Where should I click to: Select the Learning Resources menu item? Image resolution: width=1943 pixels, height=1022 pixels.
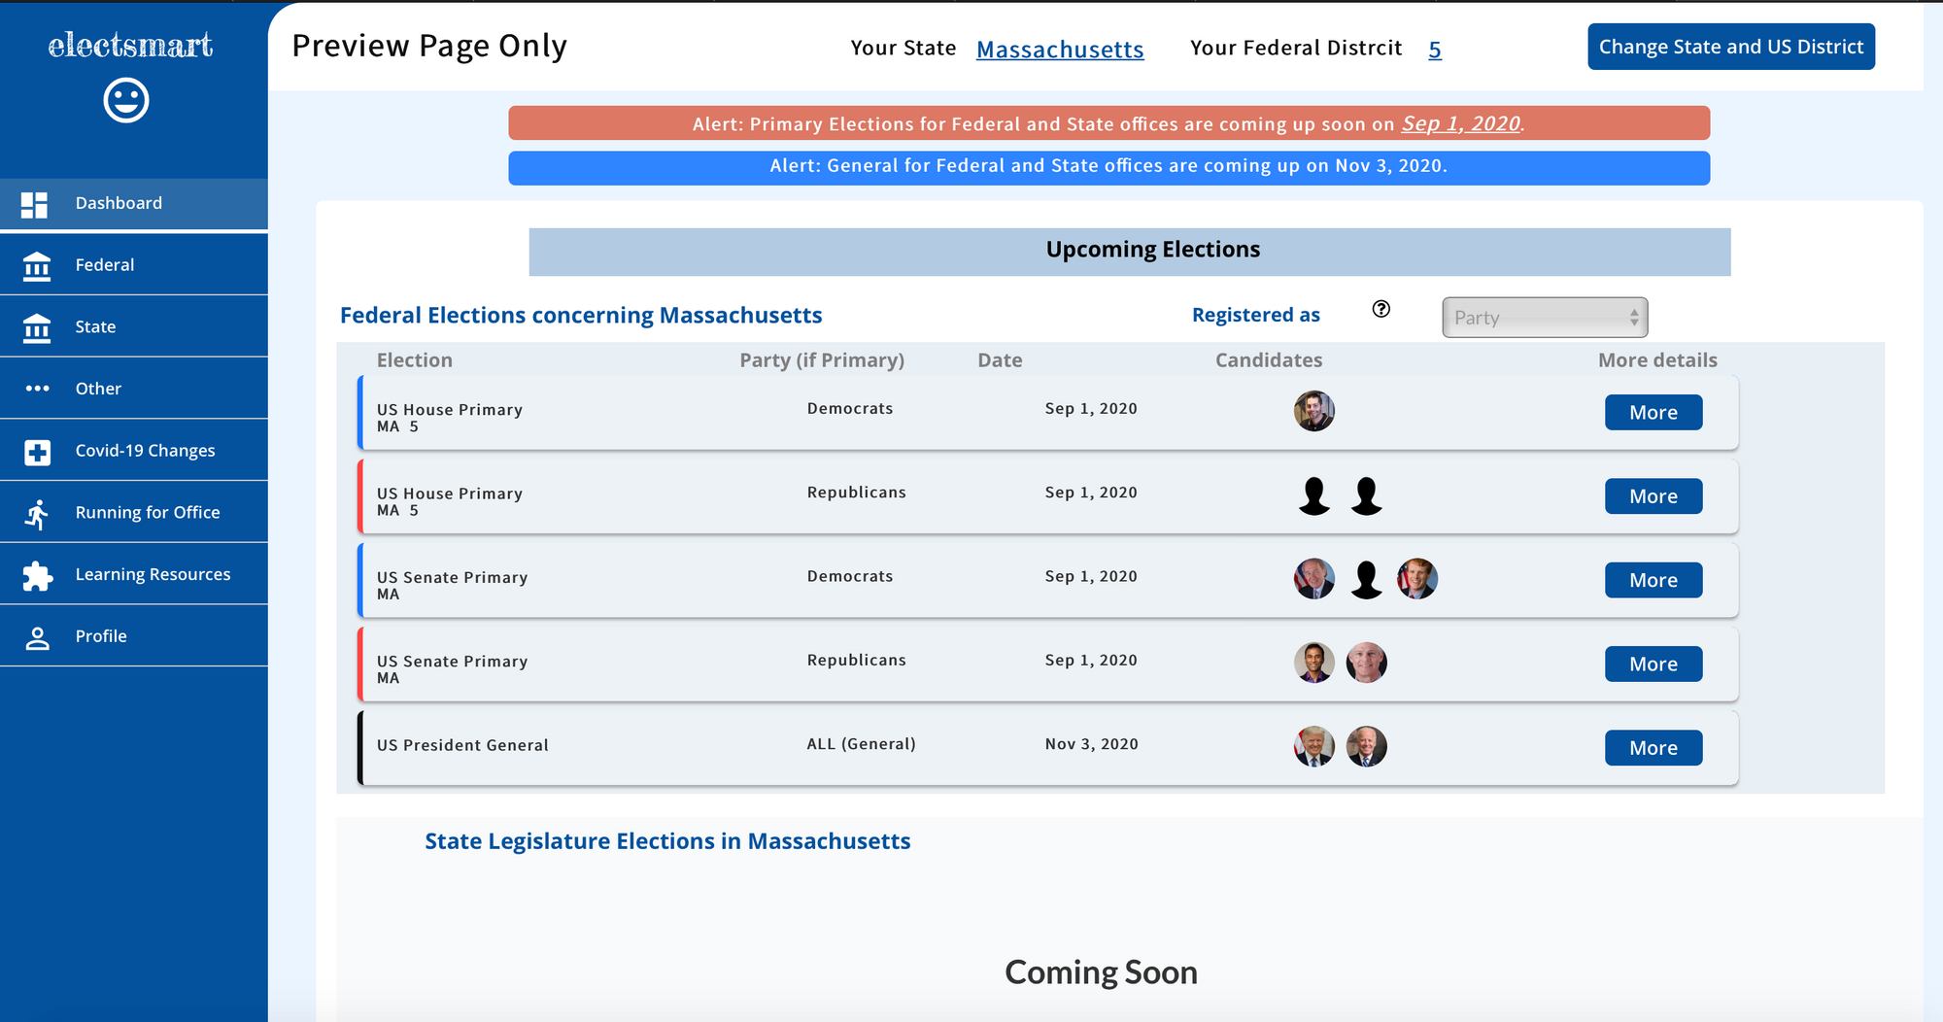pos(153,574)
